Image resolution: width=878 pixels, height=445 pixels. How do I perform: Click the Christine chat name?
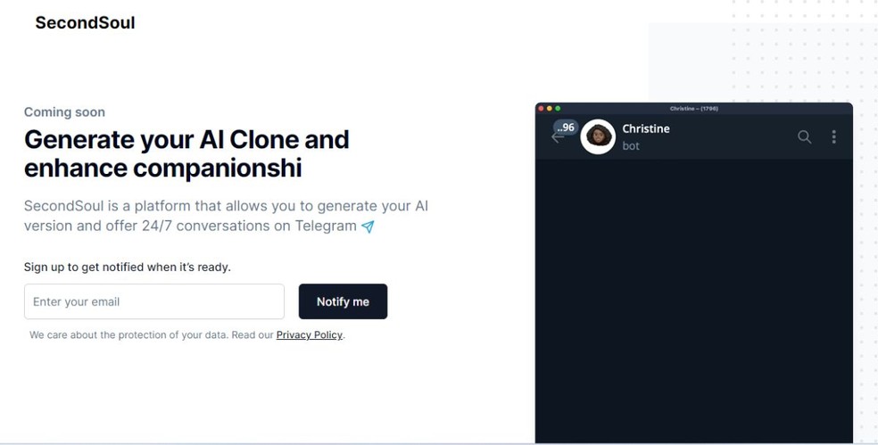(x=646, y=128)
